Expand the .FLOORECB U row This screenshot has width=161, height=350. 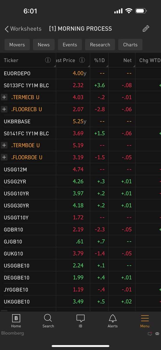coord(4,109)
